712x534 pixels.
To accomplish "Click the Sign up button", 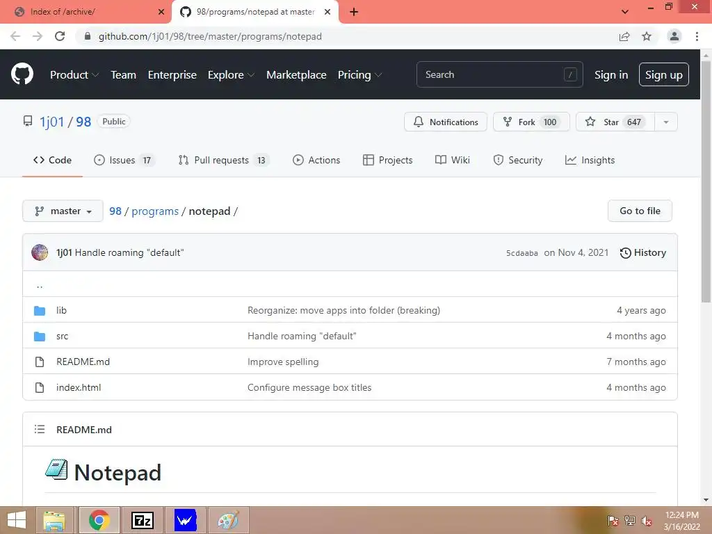I will pyautogui.click(x=664, y=74).
